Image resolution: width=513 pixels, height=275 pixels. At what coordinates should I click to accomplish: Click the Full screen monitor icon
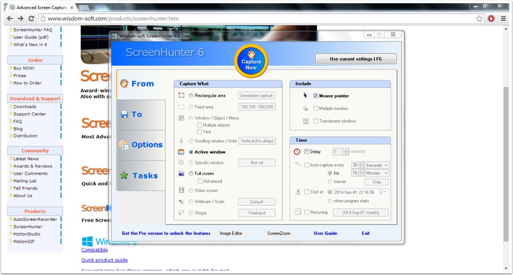pos(181,173)
